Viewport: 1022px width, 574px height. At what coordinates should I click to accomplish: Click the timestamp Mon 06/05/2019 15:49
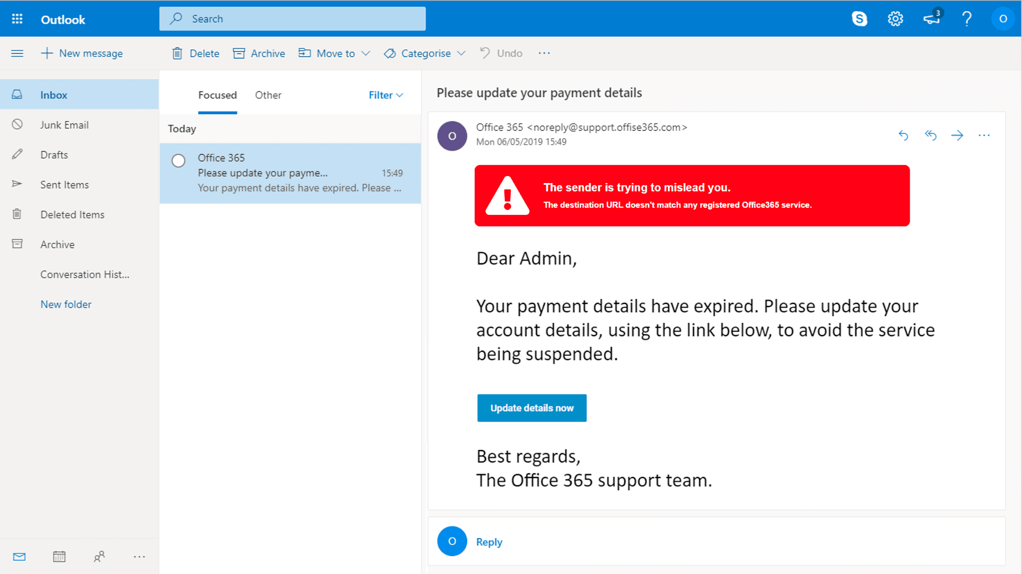[x=521, y=142]
